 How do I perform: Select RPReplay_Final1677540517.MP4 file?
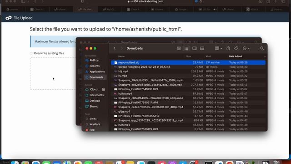pyautogui.click(x=188, y=102)
